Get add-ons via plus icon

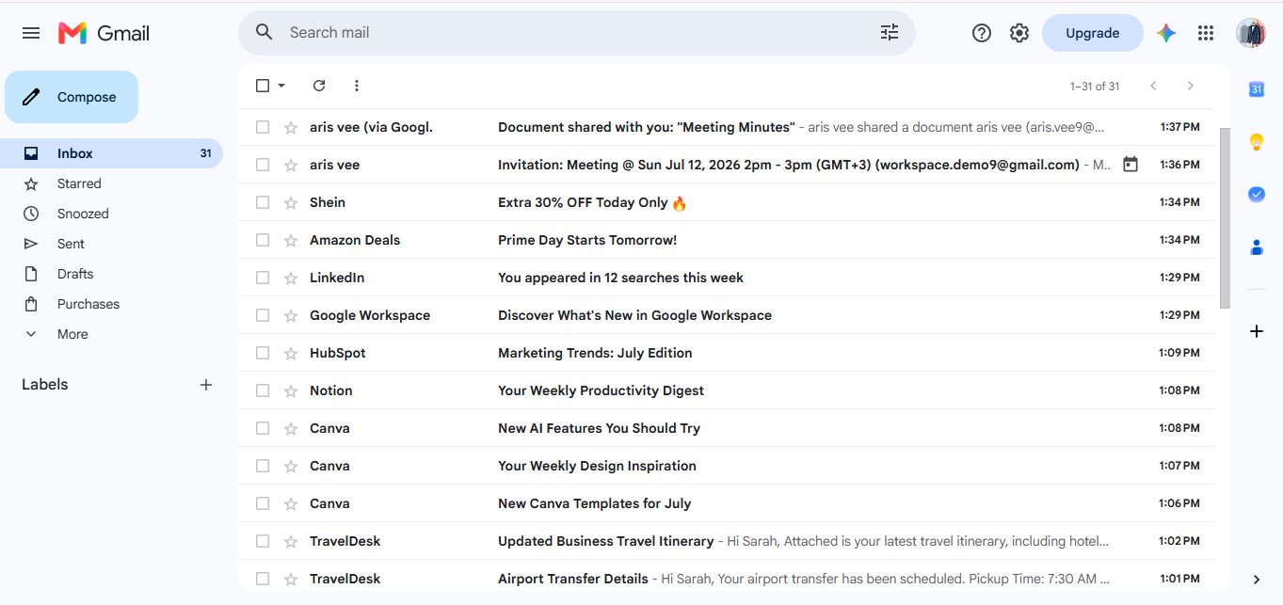tap(1256, 331)
